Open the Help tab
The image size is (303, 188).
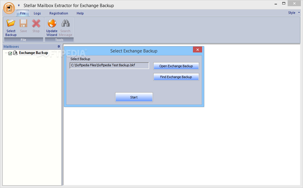coord(80,13)
